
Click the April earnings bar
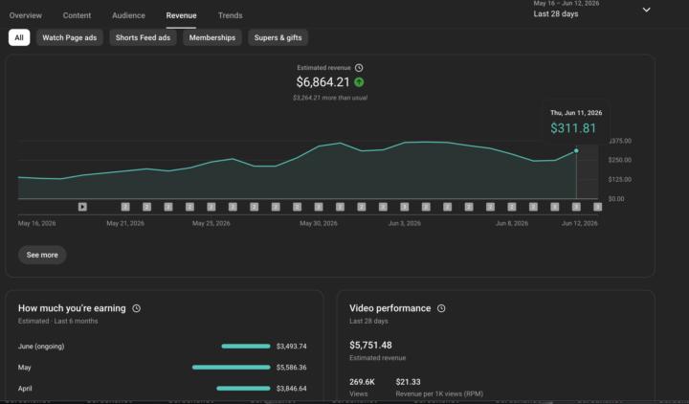point(243,388)
